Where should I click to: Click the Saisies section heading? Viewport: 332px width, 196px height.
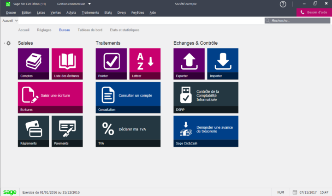[25, 43]
